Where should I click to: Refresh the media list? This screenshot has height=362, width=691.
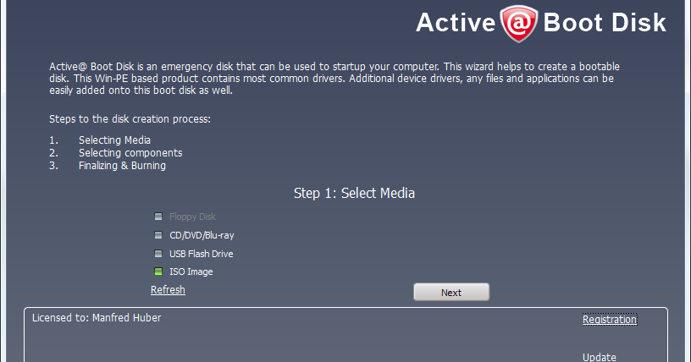pyautogui.click(x=168, y=290)
